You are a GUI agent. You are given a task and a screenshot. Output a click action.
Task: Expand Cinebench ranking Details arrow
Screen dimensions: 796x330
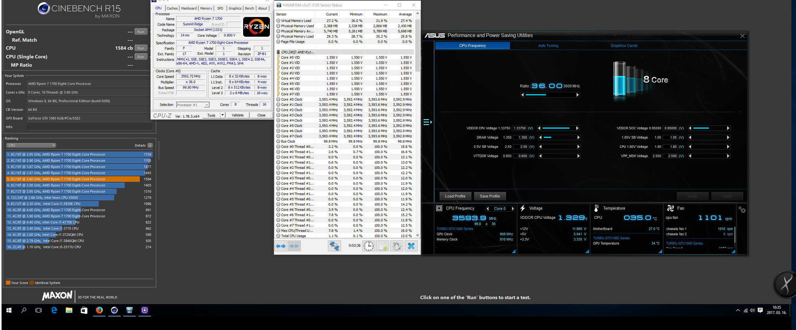click(x=150, y=146)
